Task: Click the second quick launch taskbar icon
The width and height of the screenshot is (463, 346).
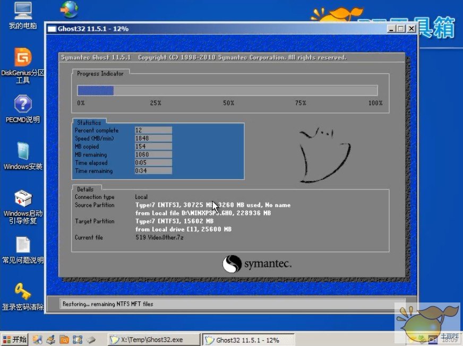Action: 51,340
